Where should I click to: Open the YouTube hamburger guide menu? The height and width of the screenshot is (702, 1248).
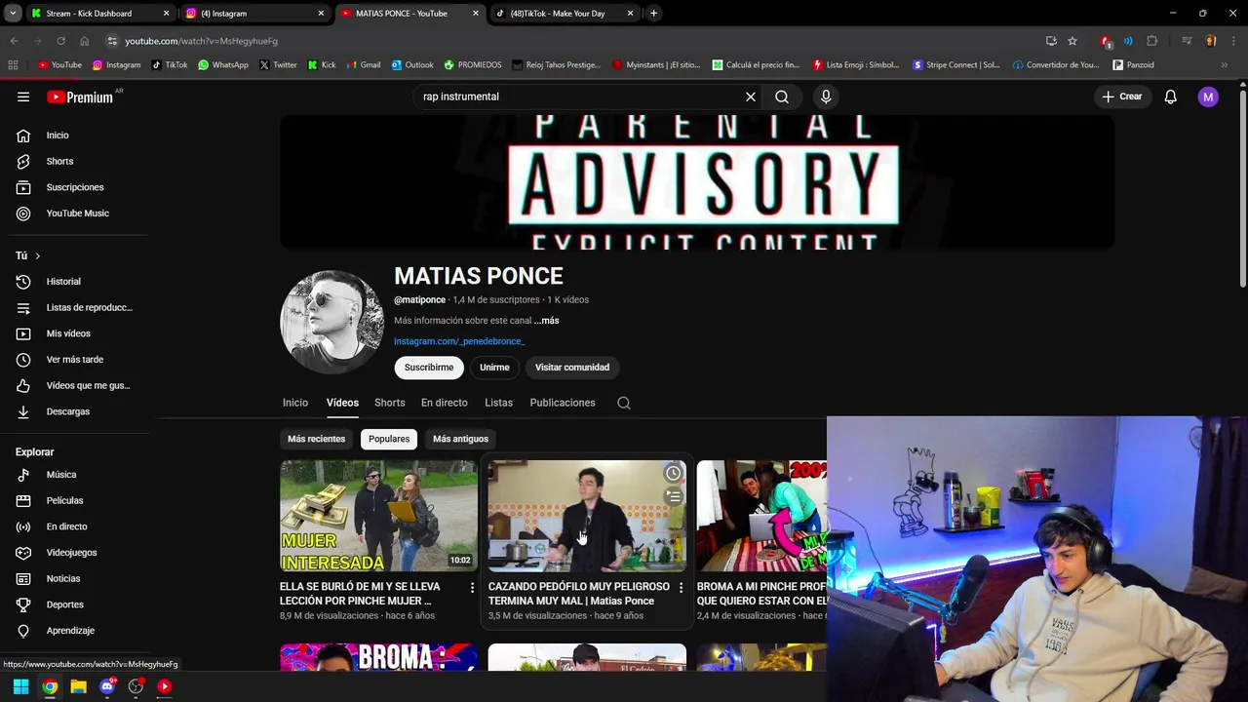(x=23, y=97)
